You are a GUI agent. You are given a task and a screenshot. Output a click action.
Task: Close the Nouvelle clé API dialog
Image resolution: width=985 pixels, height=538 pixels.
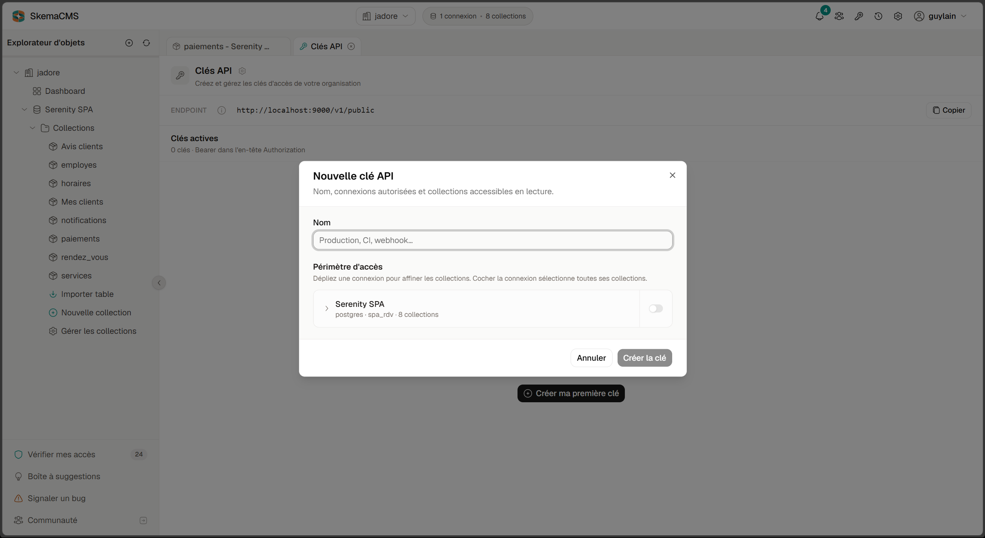tap(672, 175)
